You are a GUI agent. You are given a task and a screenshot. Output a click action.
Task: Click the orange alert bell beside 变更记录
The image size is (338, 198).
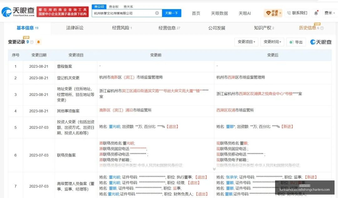[x=38, y=42]
